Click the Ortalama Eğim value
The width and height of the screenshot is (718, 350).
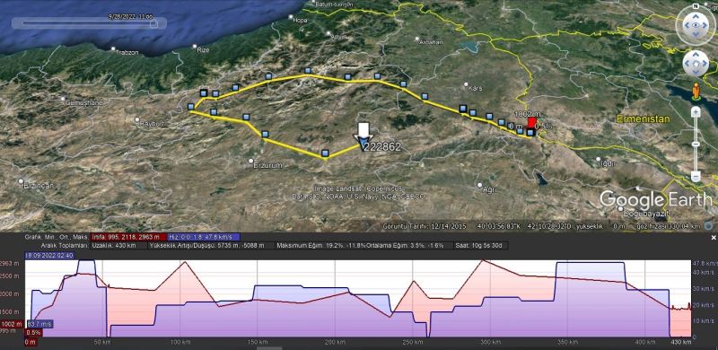tap(405, 246)
